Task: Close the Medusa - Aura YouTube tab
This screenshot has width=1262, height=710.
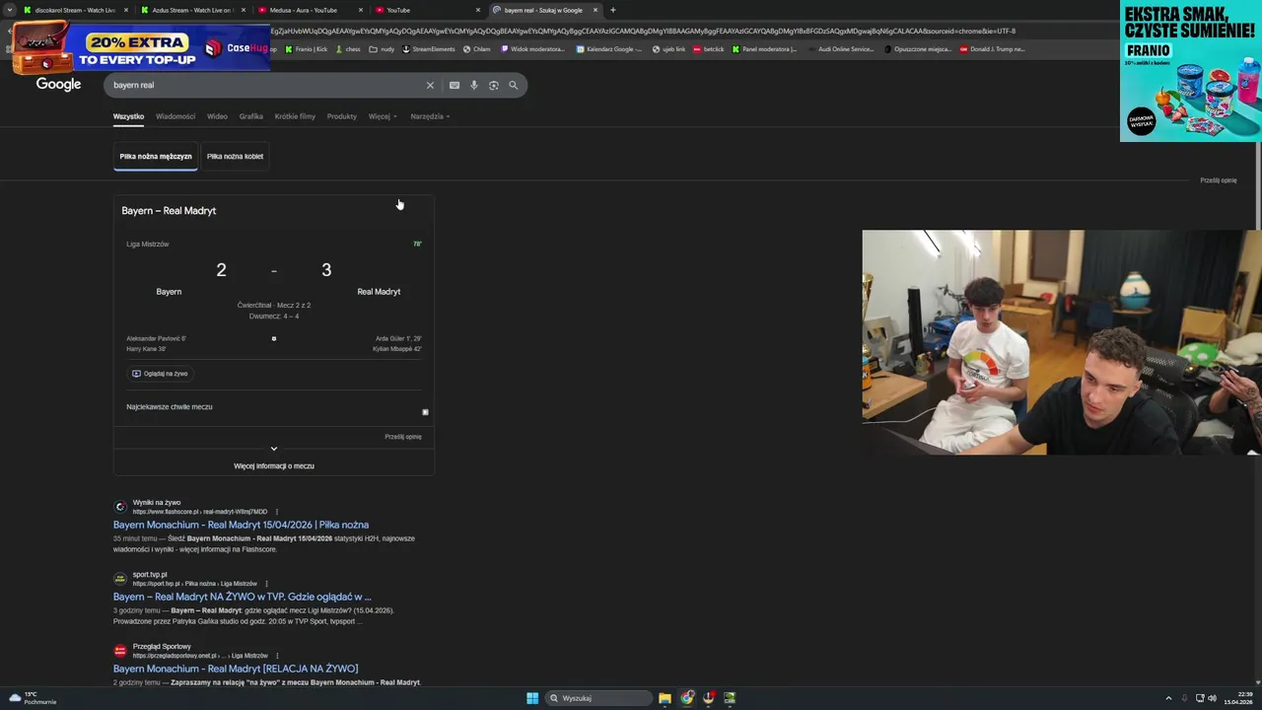Action: [x=361, y=10]
